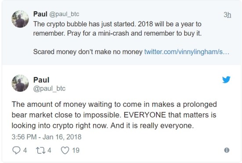The image size is (242, 163).
Task: Click the Twitter bird logo icon
Action: [226, 80]
